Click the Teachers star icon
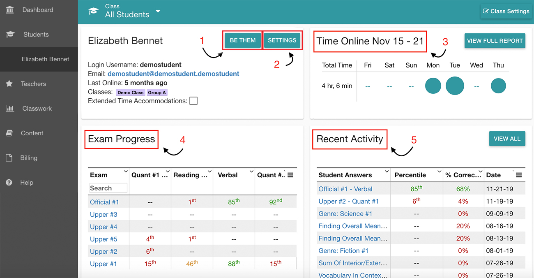 9,84
